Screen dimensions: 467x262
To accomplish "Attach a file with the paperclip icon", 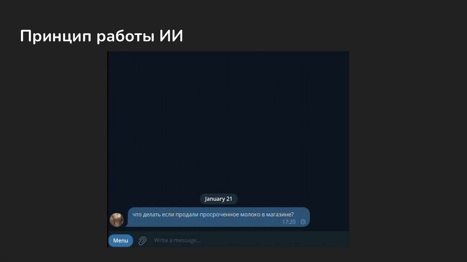I will click(x=142, y=241).
